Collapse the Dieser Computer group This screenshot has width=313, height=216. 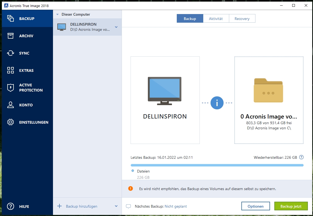tap(58, 14)
